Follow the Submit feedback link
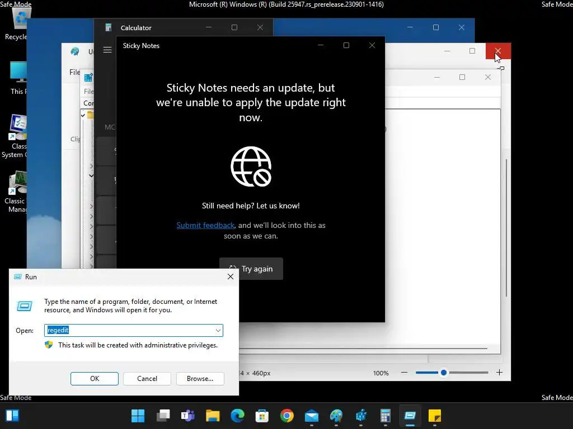Viewport: 573px width, 429px height. click(205, 226)
